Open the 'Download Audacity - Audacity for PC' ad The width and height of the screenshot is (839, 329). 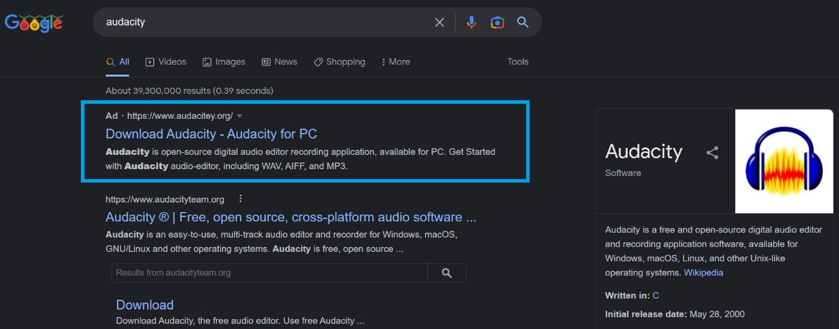(211, 134)
